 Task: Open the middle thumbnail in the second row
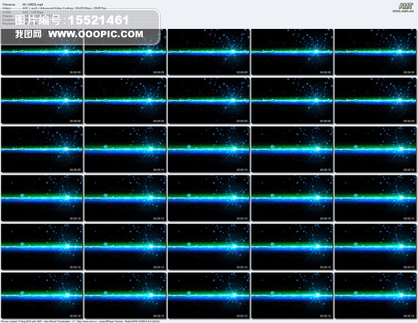coord(209,100)
